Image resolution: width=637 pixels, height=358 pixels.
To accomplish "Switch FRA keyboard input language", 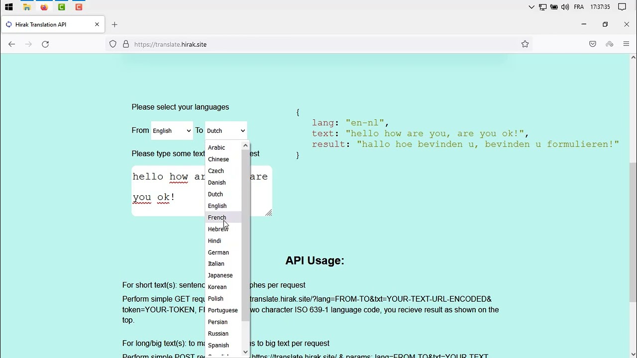I will 579,7.
